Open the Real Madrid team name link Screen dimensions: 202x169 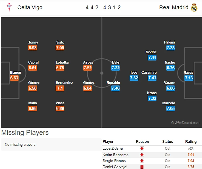(x=174, y=7)
